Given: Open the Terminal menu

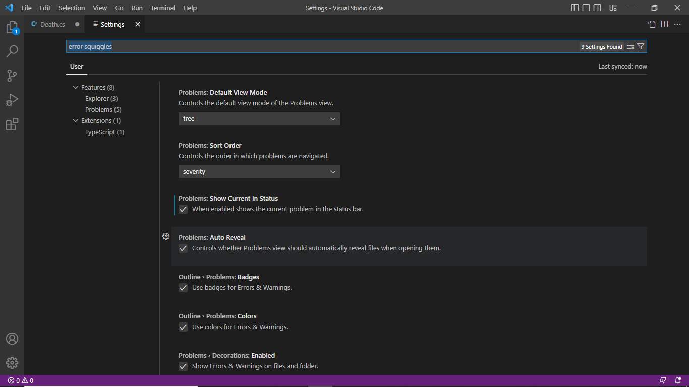Looking at the screenshot, I should pyautogui.click(x=162, y=8).
